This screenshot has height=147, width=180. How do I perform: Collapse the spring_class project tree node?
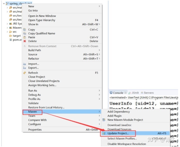(x=4, y=4)
